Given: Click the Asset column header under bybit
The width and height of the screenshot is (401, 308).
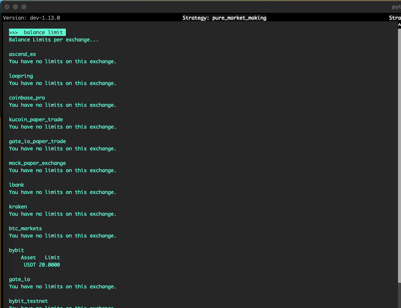Looking at the screenshot, I should [28, 258].
